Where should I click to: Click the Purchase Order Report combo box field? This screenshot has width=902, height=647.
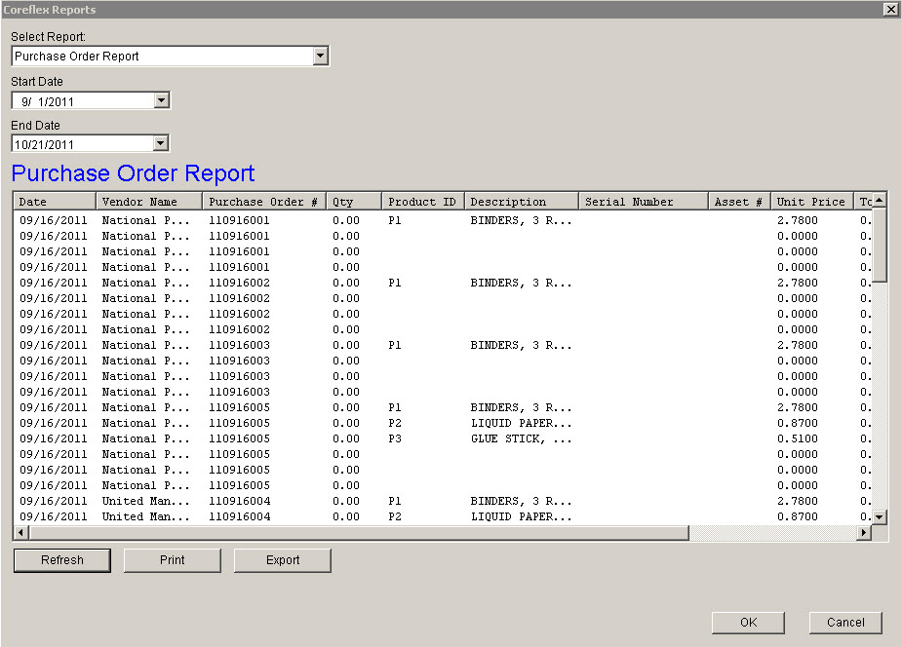pos(170,56)
